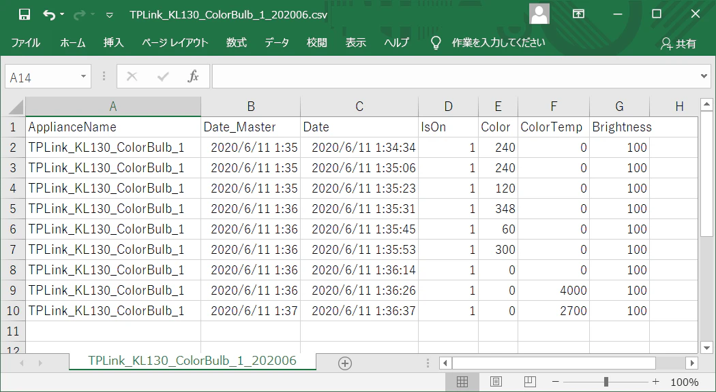This screenshot has width=716, height=392.
Task: Click the 共有 share button
Action: 678,44
